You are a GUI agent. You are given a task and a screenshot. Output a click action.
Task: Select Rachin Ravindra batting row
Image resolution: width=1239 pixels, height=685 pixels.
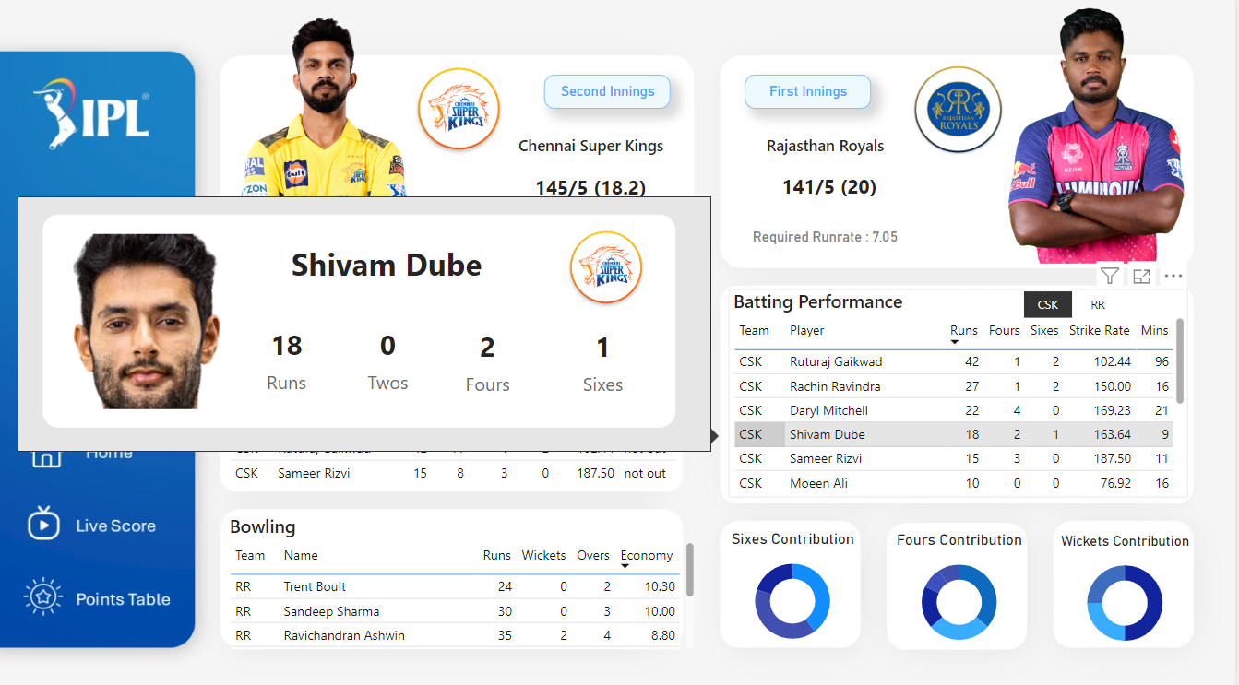coord(954,386)
